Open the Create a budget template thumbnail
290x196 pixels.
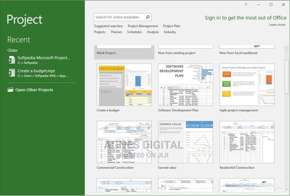124,85
